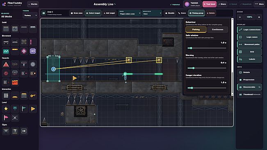Pick the teal waveform movement block

(6, 51)
